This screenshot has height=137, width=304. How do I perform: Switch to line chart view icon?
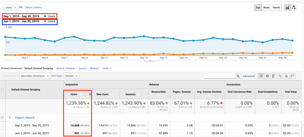point(287,8)
